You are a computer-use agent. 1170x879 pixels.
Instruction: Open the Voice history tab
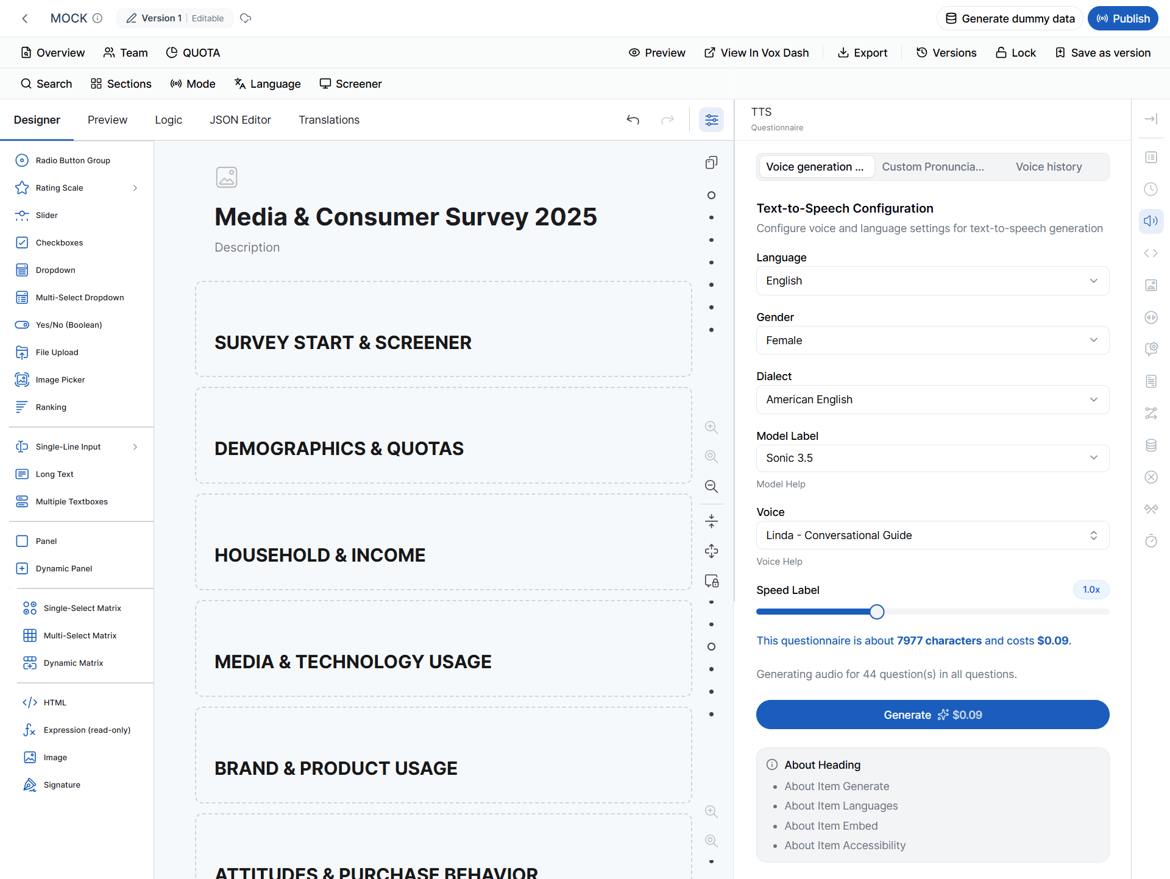(x=1049, y=167)
